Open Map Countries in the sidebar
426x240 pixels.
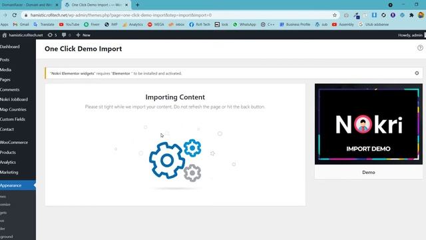point(13,109)
